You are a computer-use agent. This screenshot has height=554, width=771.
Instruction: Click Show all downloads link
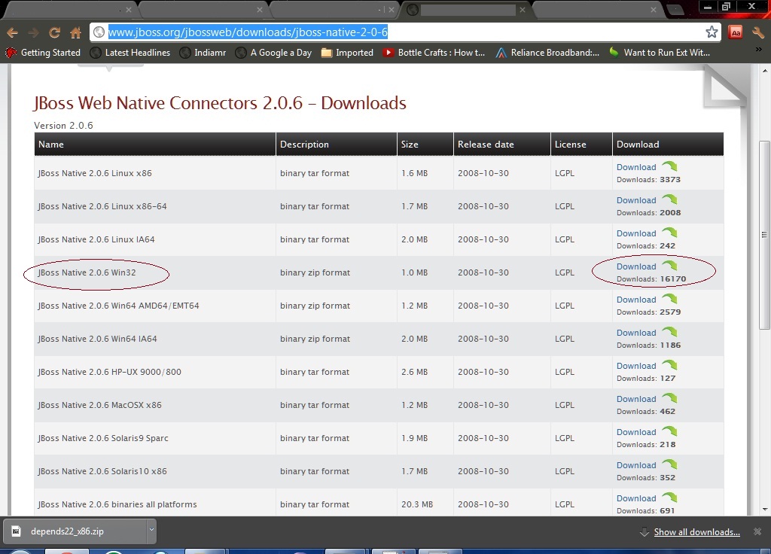coord(696,532)
